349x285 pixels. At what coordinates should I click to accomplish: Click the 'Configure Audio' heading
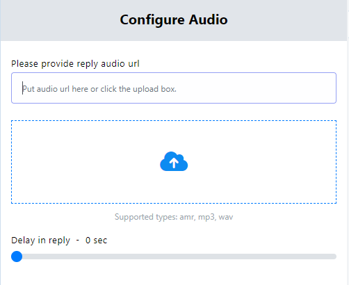tap(174, 19)
